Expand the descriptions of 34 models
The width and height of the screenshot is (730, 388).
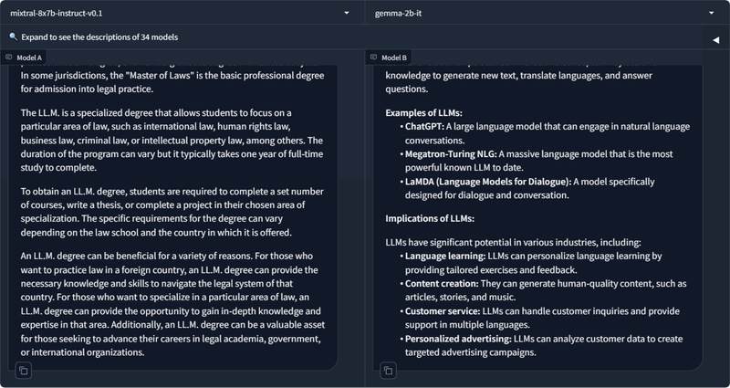pyautogui.click(x=99, y=37)
